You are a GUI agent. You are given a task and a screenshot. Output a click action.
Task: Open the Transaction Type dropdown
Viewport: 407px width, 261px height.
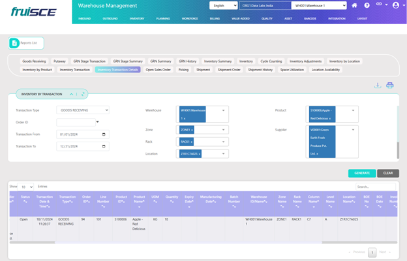point(83,110)
